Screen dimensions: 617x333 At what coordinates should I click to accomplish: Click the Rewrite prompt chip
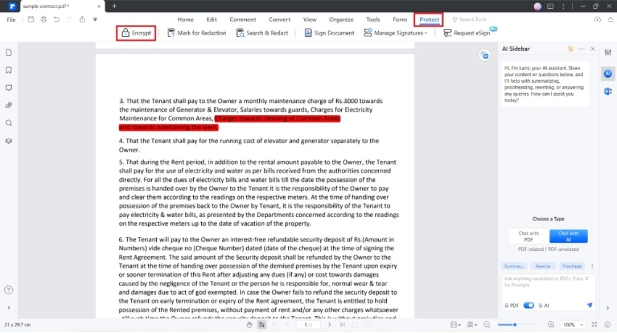pos(542,266)
